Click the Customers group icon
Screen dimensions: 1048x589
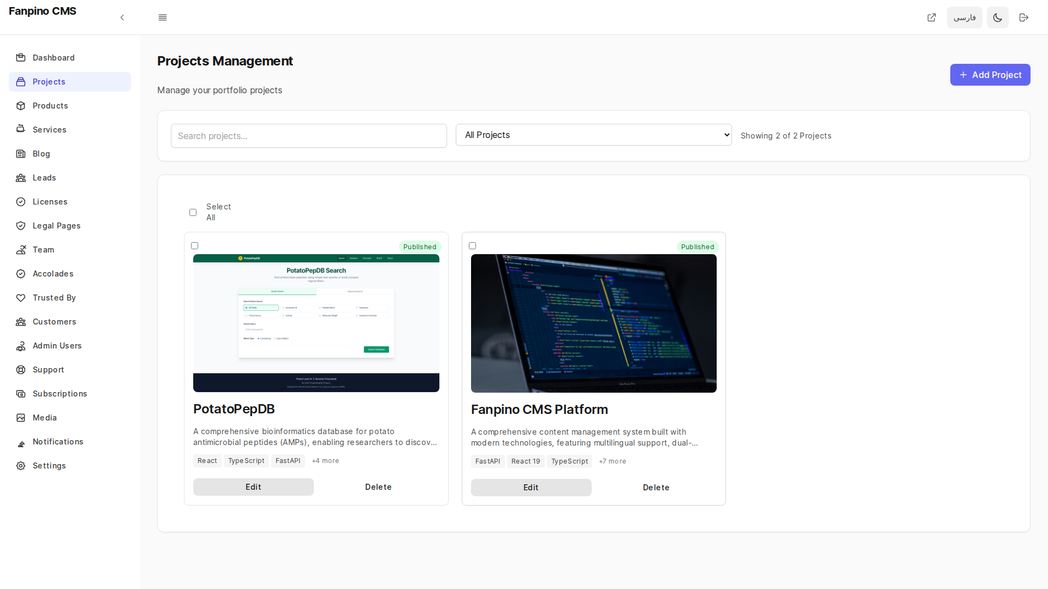pyautogui.click(x=21, y=322)
